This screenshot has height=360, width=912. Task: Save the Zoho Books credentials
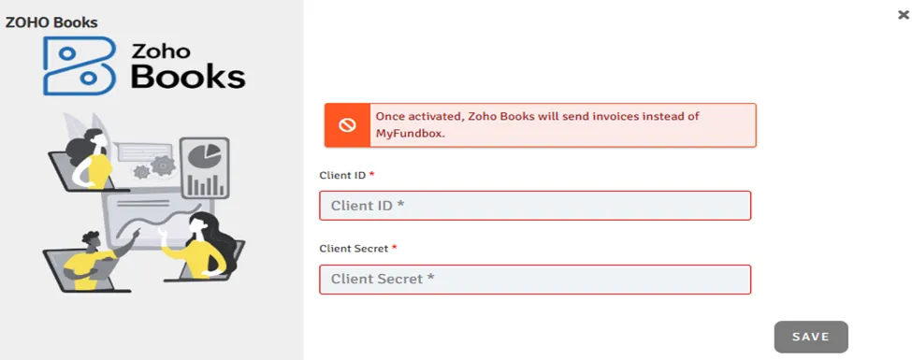coord(811,337)
